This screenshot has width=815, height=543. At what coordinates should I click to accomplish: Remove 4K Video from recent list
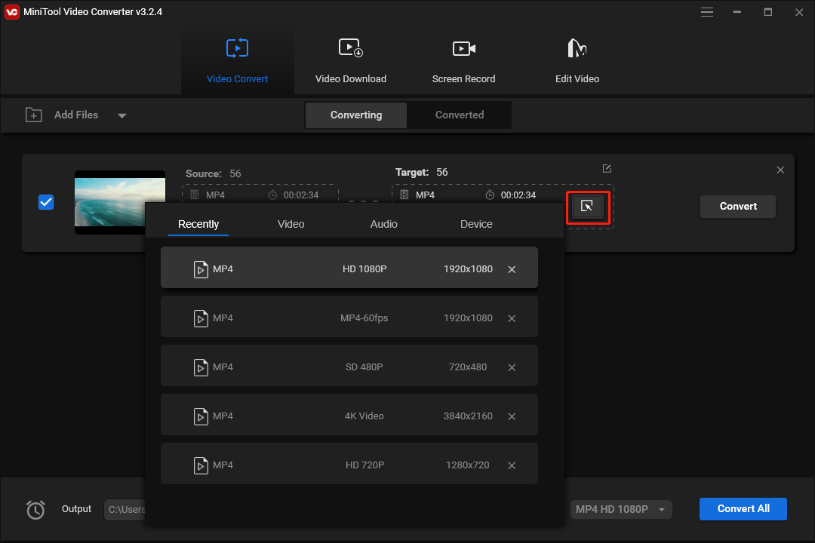pyautogui.click(x=512, y=416)
